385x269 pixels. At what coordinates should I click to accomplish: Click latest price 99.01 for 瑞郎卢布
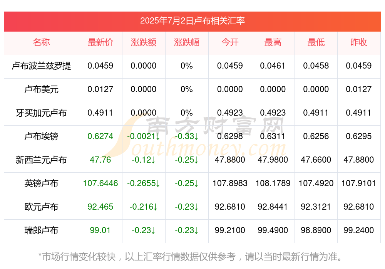pos(100,230)
